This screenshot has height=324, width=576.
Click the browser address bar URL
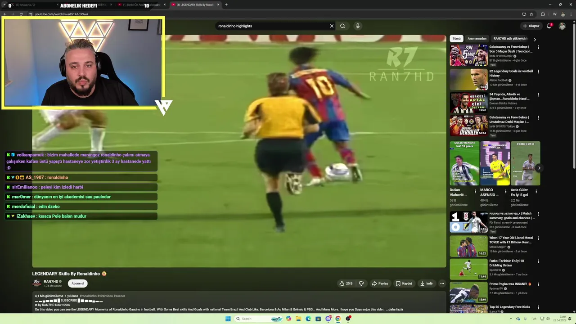[62, 14]
